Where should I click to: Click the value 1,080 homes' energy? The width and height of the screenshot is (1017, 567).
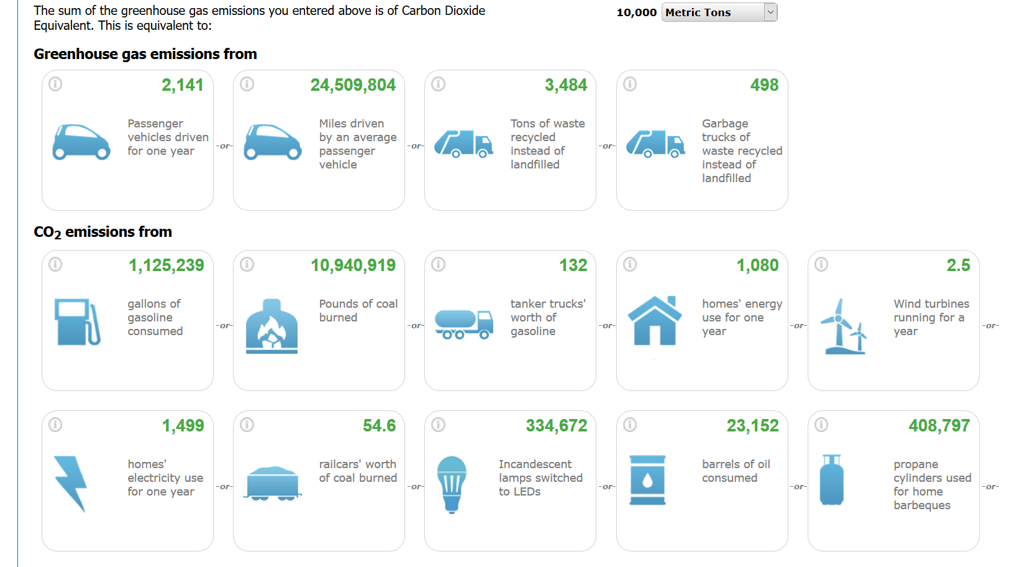tap(757, 265)
